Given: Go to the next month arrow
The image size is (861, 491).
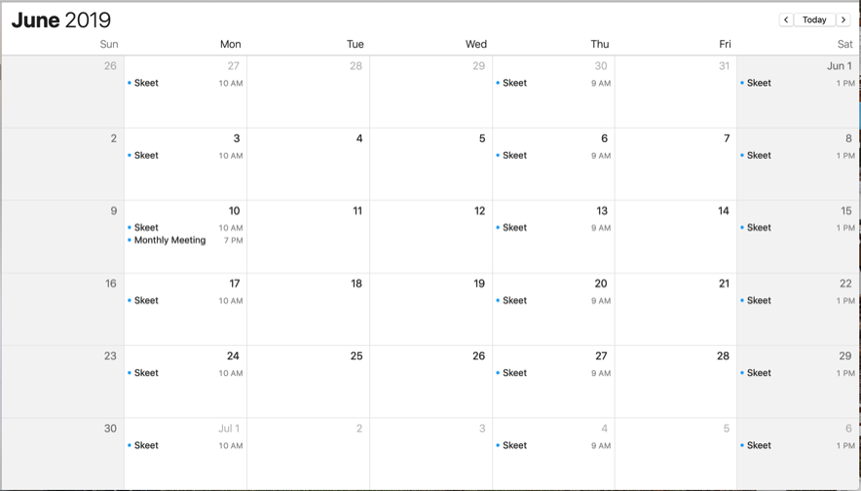Looking at the screenshot, I should [x=843, y=19].
